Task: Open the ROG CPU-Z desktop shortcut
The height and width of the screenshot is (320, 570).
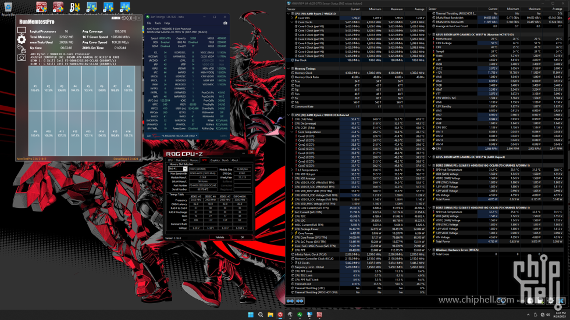Action: pos(41,6)
